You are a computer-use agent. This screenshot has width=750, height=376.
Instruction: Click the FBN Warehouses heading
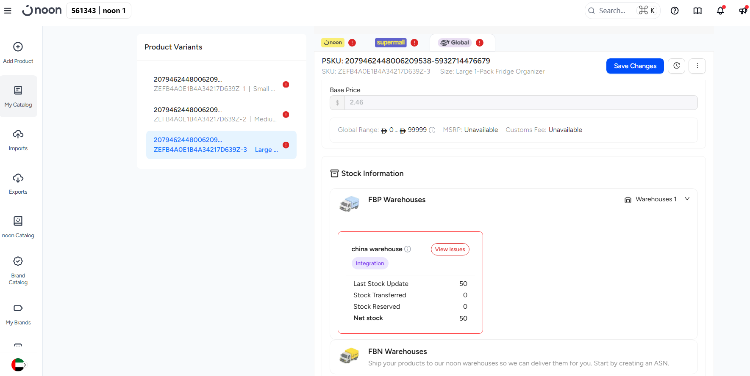(x=397, y=351)
